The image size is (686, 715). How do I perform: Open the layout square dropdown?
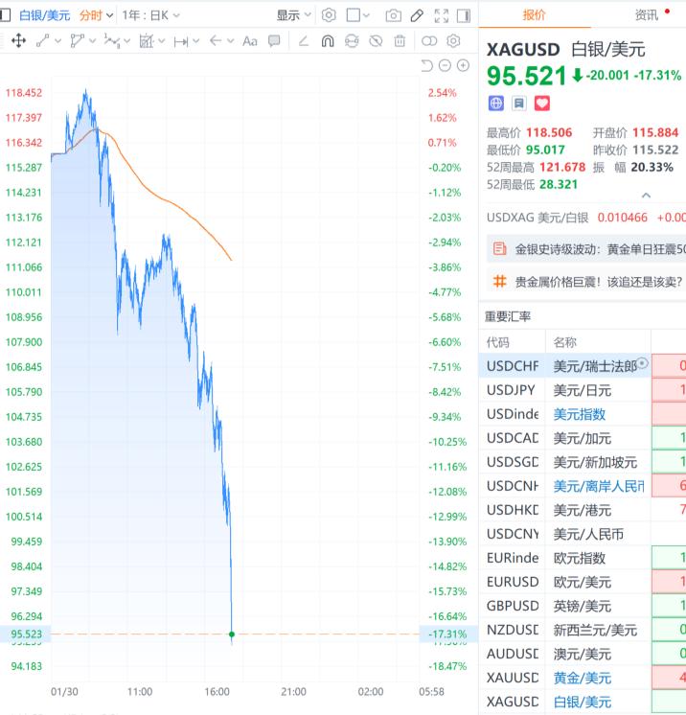[357, 15]
